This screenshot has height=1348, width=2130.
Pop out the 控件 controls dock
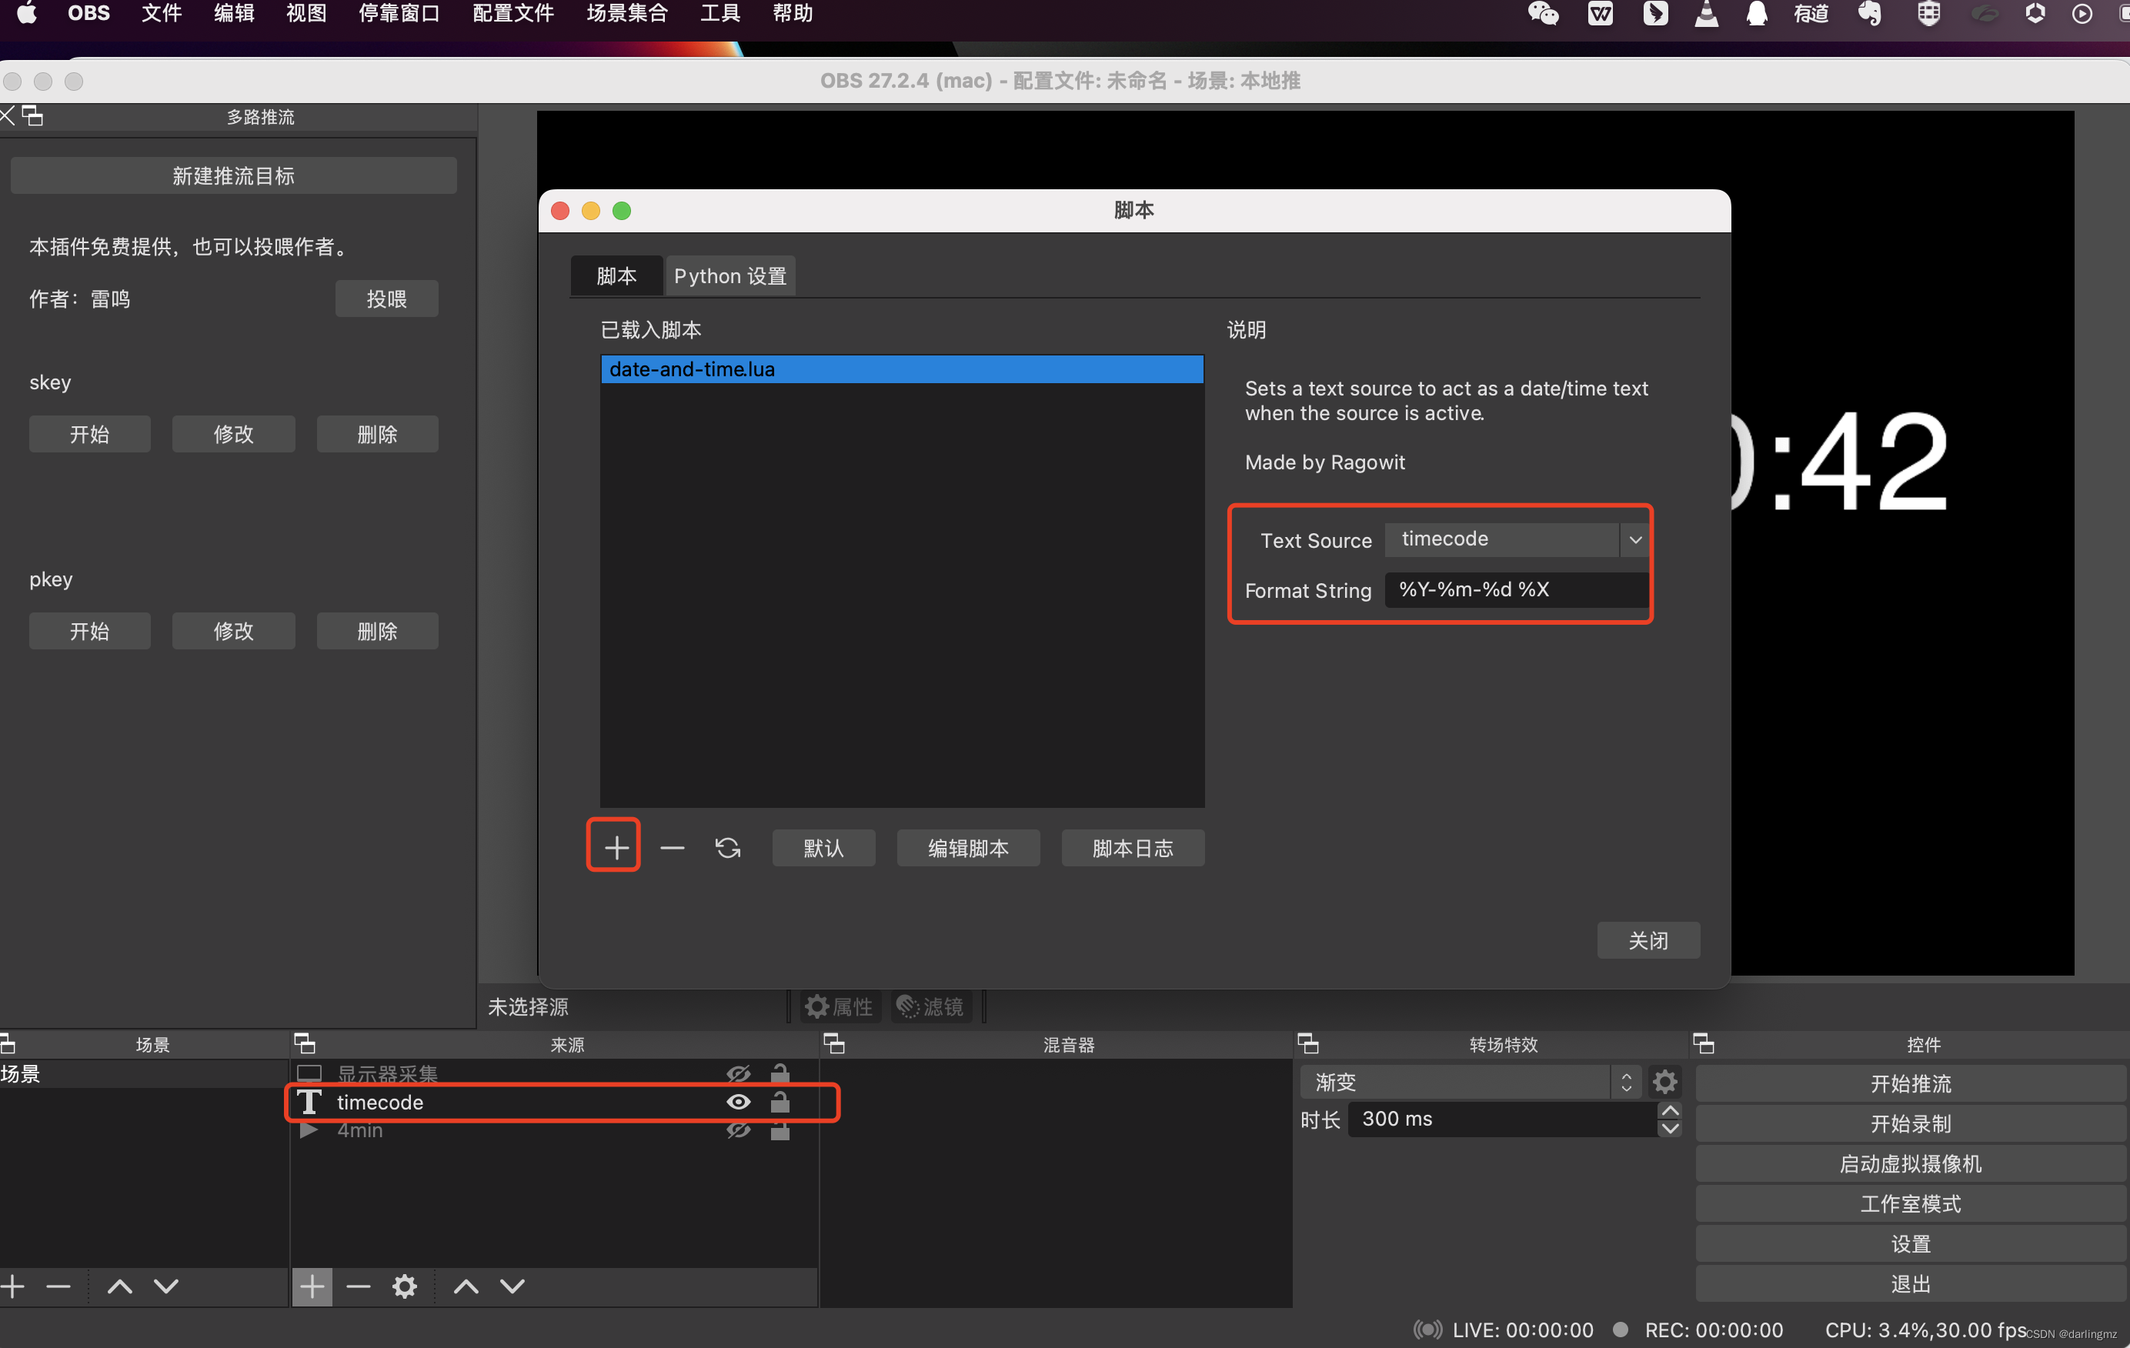coord(1704,1044)
